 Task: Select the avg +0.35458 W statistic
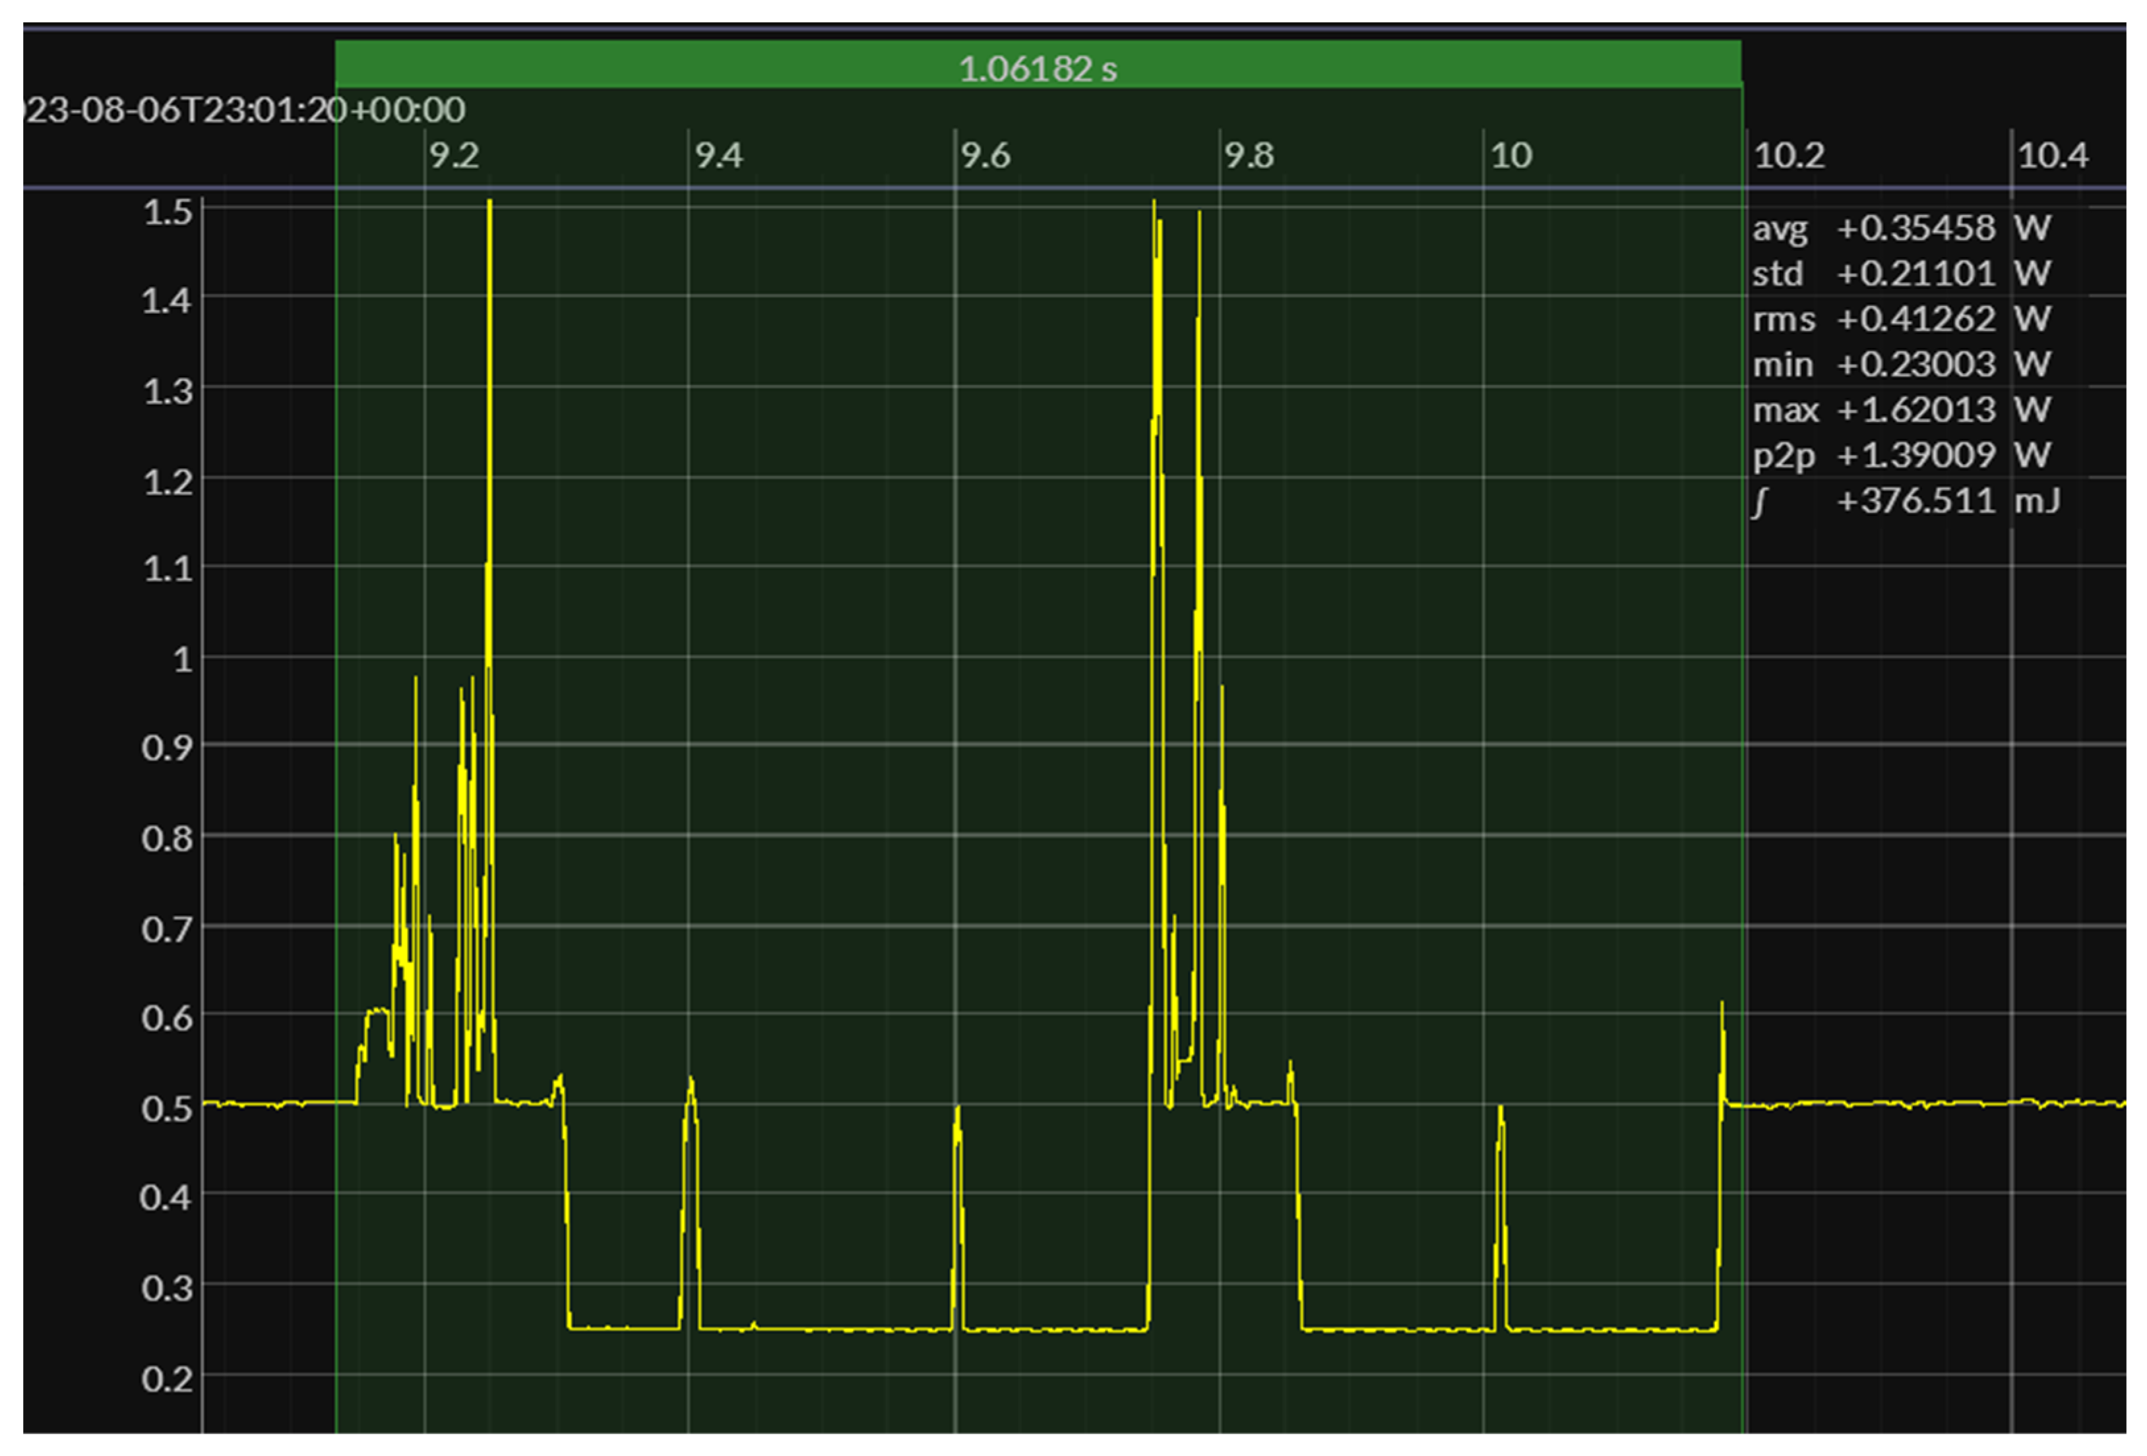pyautogui.click(x=1900, y=228)
